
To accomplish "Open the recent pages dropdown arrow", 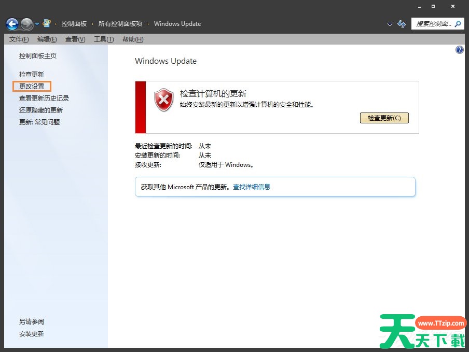I will tap(37, 24).
